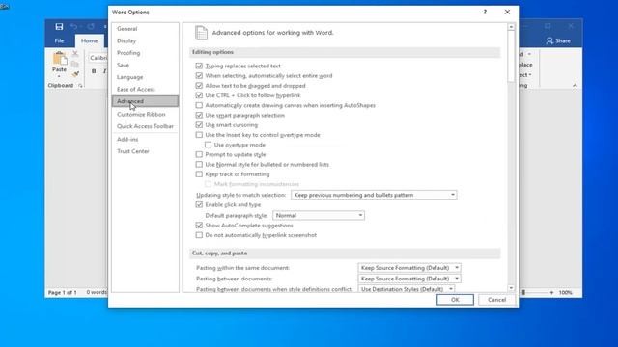This screenshot has height=347, width=618.
Task: Collapse the ribbon with the chevron arrow
Action: pyautogui.click(x=575, y=86)
